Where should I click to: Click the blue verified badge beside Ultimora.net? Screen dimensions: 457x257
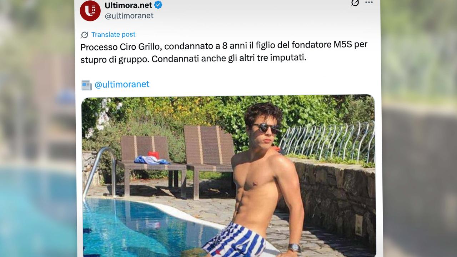[158, 5]
